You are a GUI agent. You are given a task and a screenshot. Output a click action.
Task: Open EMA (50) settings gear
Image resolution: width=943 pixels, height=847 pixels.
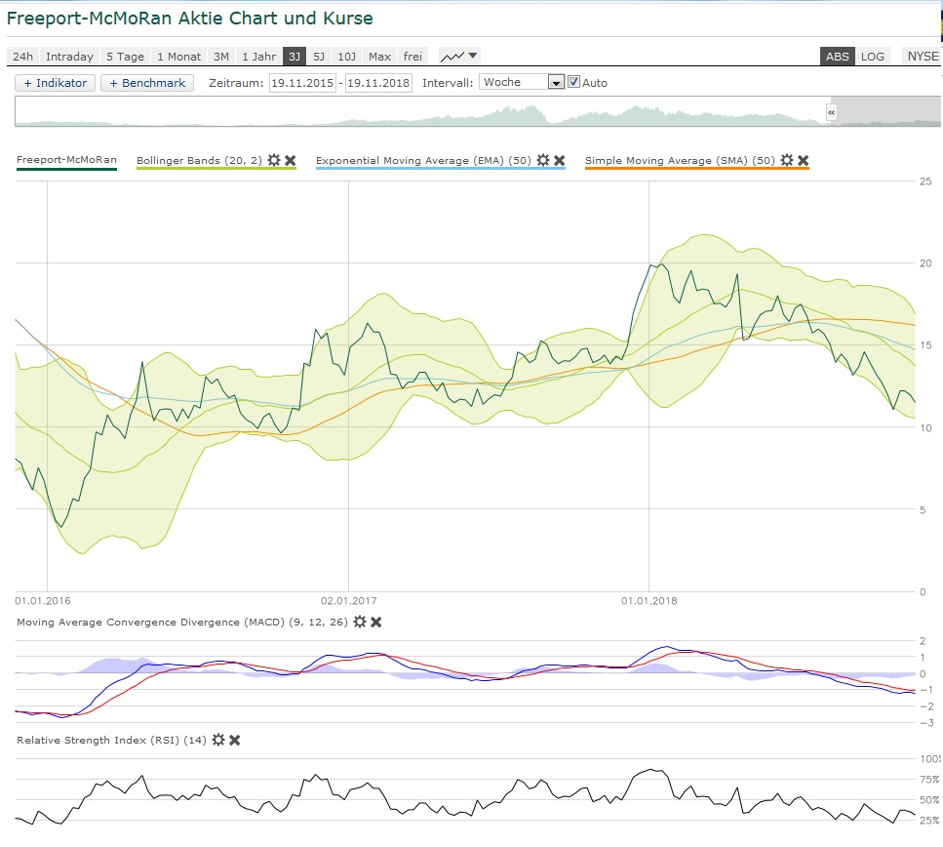[543, 160]
